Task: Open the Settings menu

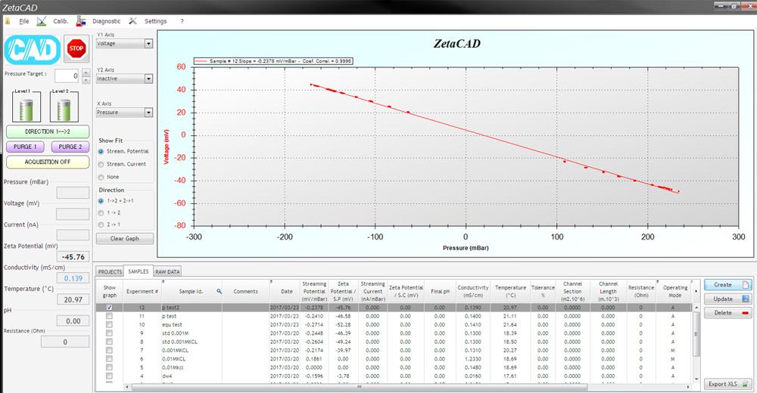Action: click(x=155, y=21)
